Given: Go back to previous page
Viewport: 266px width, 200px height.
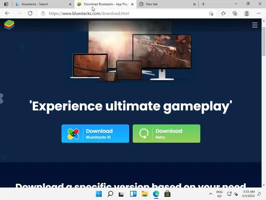Looking at the screenshot, I should pyautogui.click(x=7, y=13).
